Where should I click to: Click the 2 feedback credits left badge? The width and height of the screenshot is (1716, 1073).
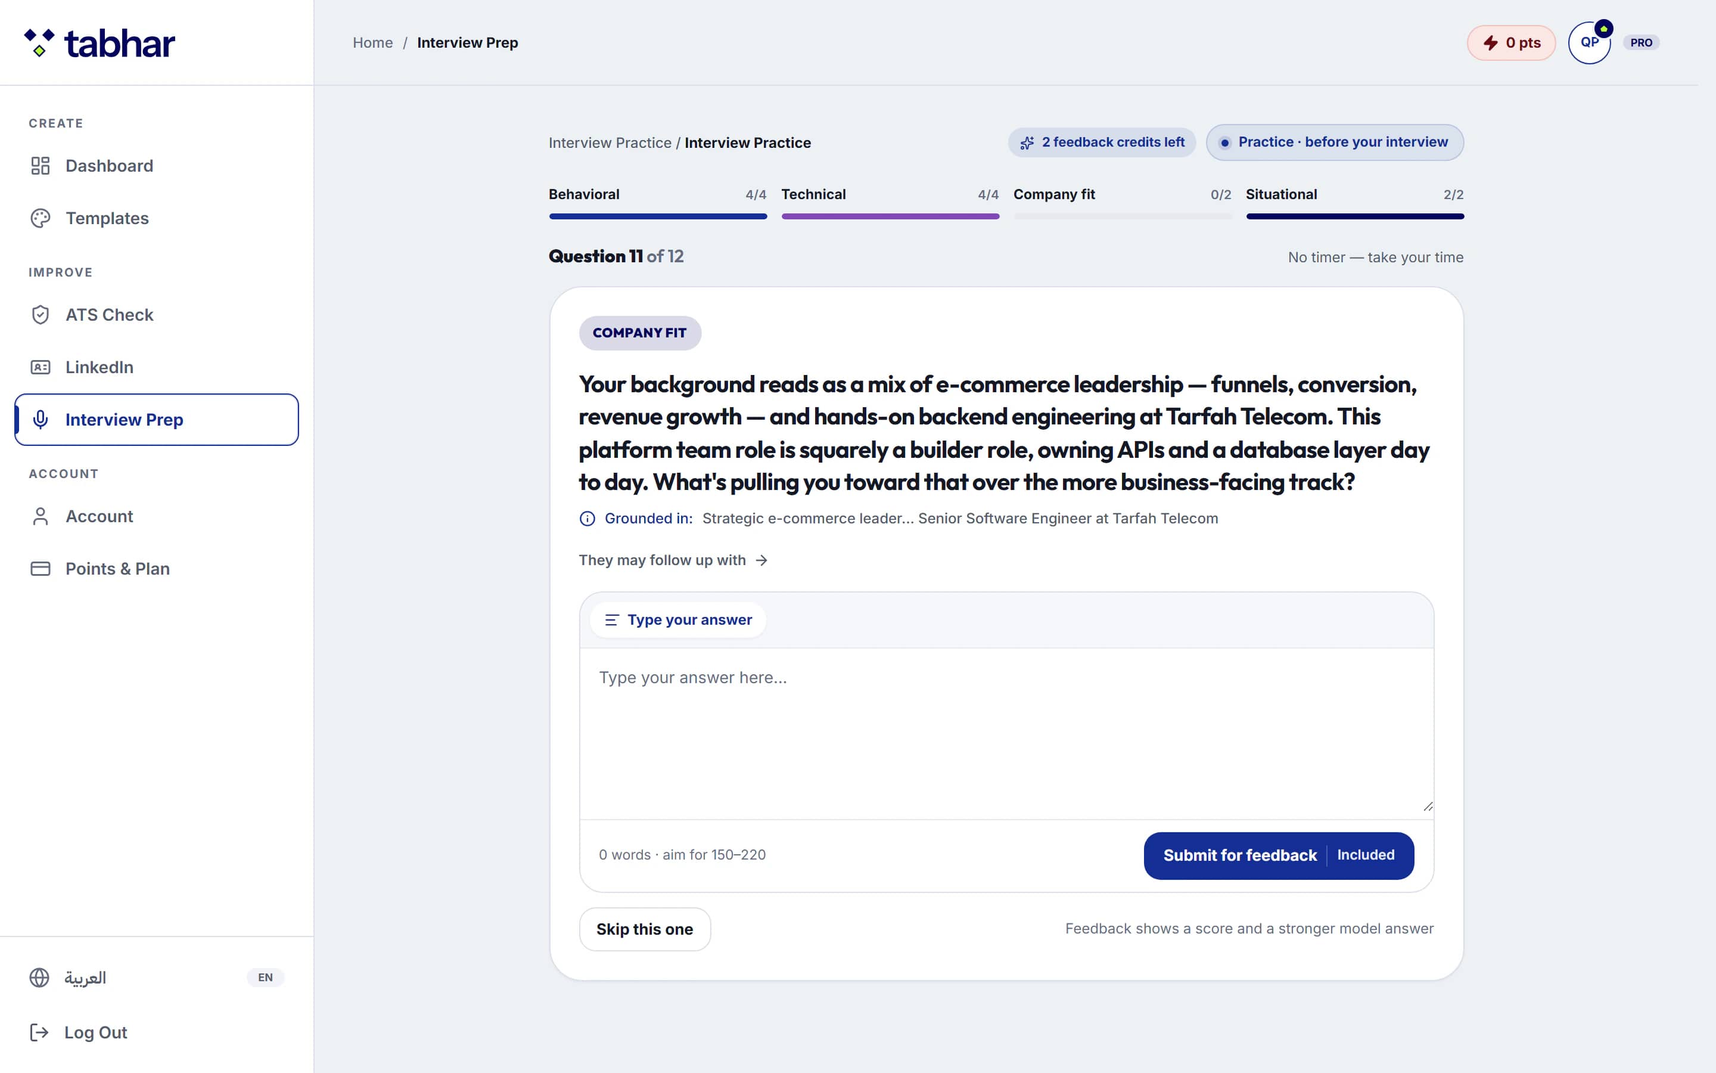coord(1102,142)
